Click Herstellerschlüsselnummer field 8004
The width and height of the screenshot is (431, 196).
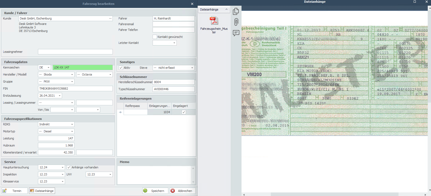click(x=174, y=82)
